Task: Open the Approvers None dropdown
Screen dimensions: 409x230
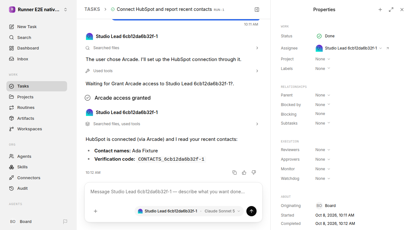Action: 323,159
